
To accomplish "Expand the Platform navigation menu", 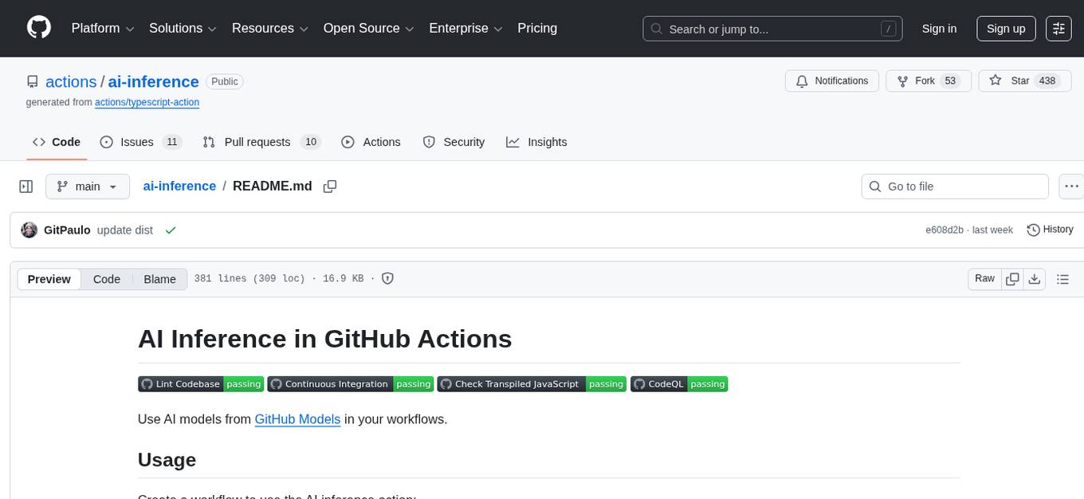I will point(103,29).
